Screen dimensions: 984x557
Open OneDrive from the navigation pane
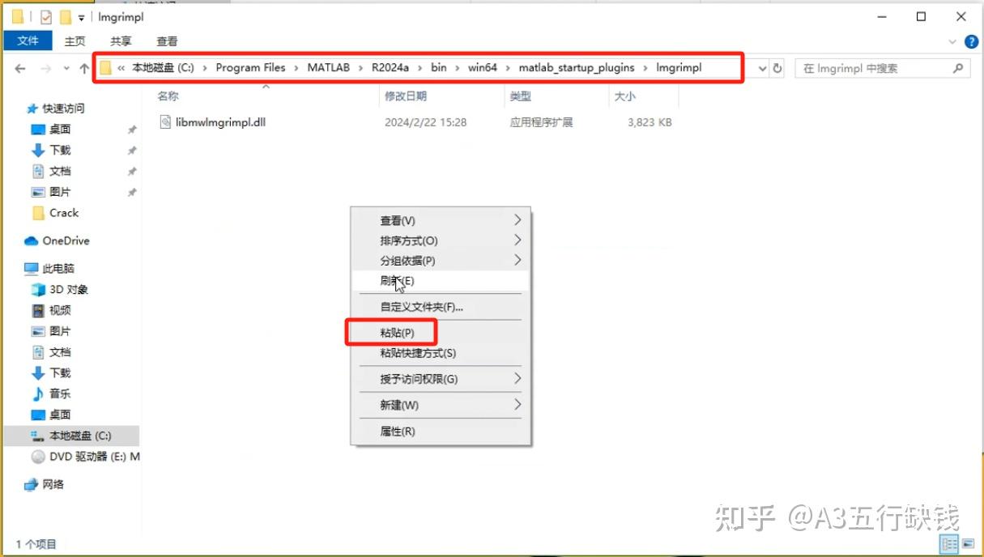(63, 240)
